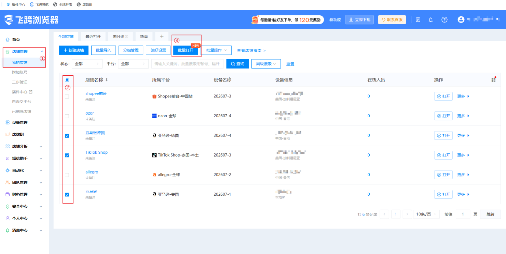Click the 打开 button for the ozon row
The height and width of the screenshot is (254, 506).
(x=443, y=116)
